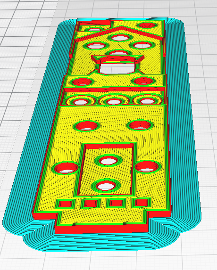The image size is (217, 270).
Task: Click the third small red square from left
Action: tap(116, 203)
